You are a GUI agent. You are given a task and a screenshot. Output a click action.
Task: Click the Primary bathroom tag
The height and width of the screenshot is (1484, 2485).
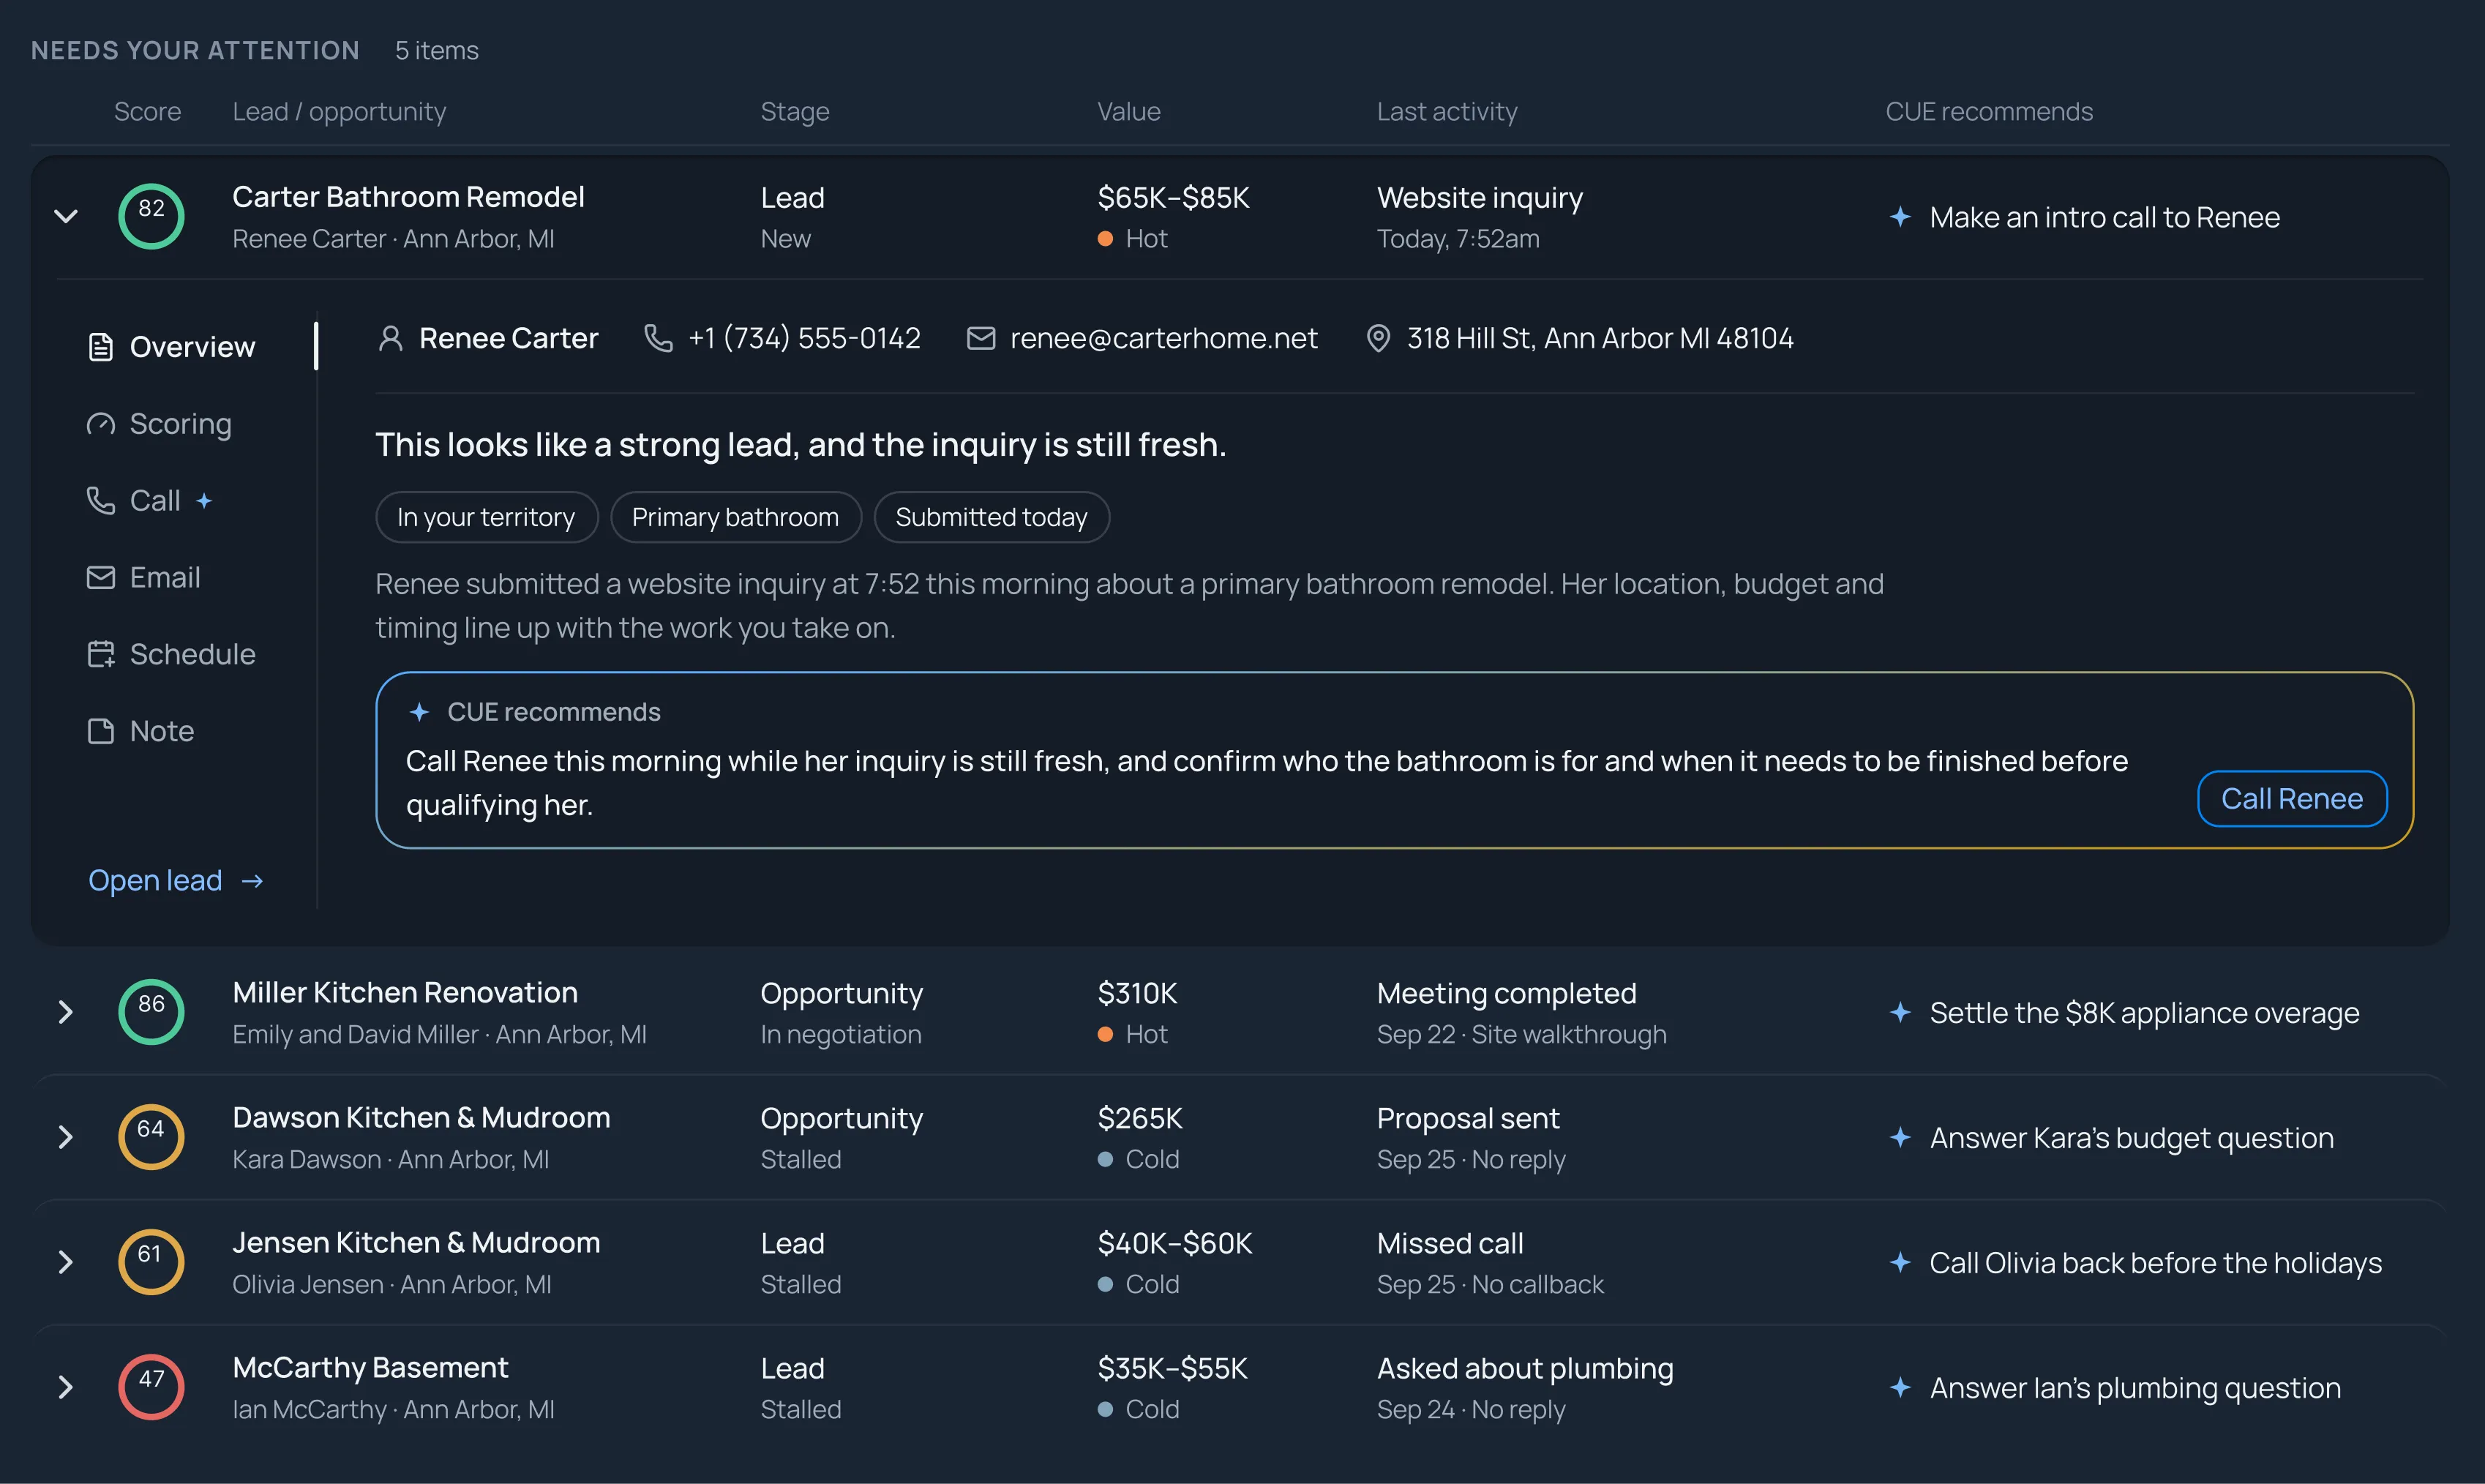[x=736, y=517]
